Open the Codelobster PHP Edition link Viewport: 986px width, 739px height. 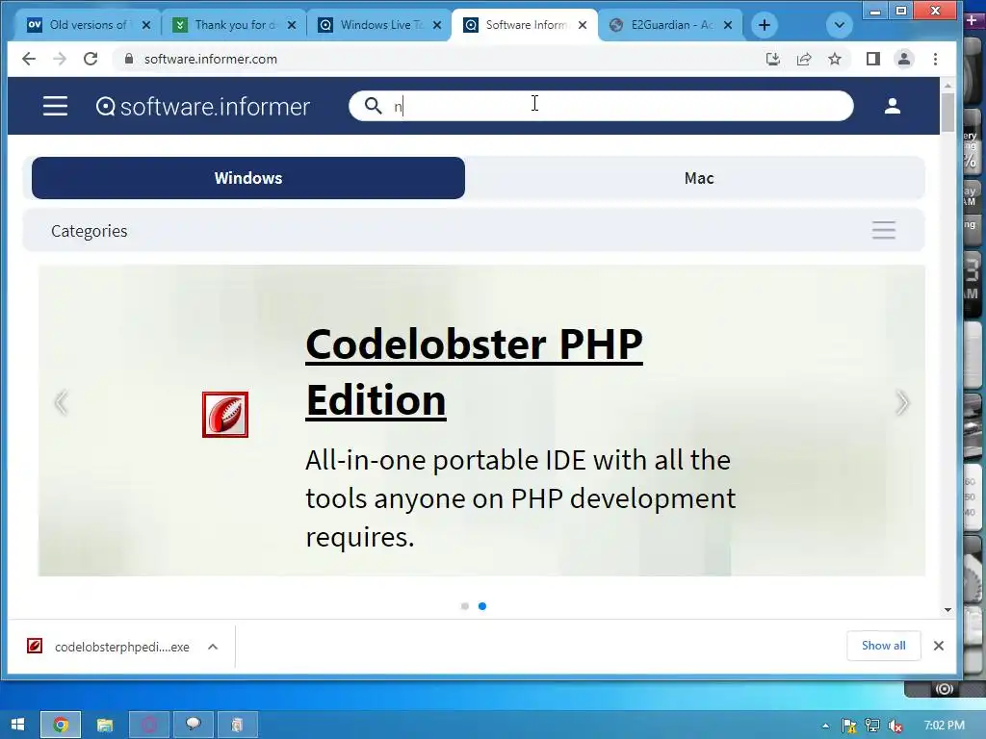(474, 371)
